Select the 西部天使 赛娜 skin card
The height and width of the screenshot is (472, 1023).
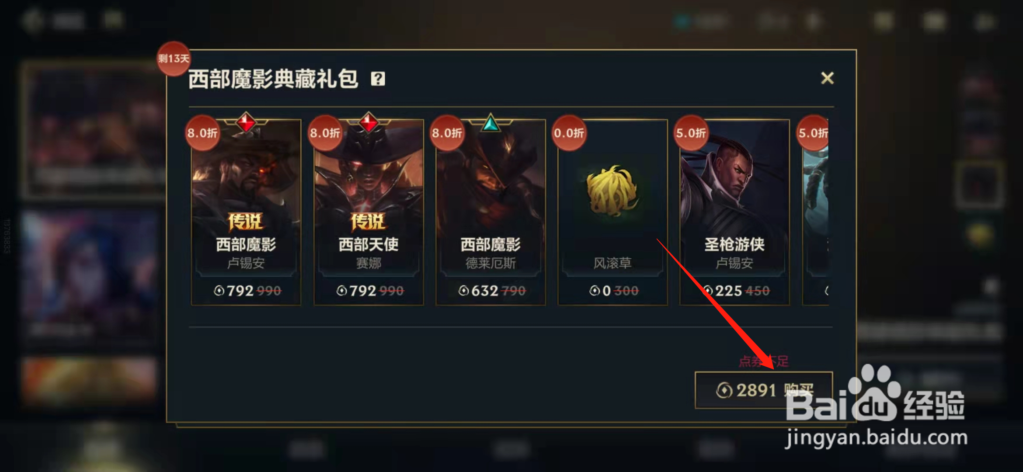369,212
